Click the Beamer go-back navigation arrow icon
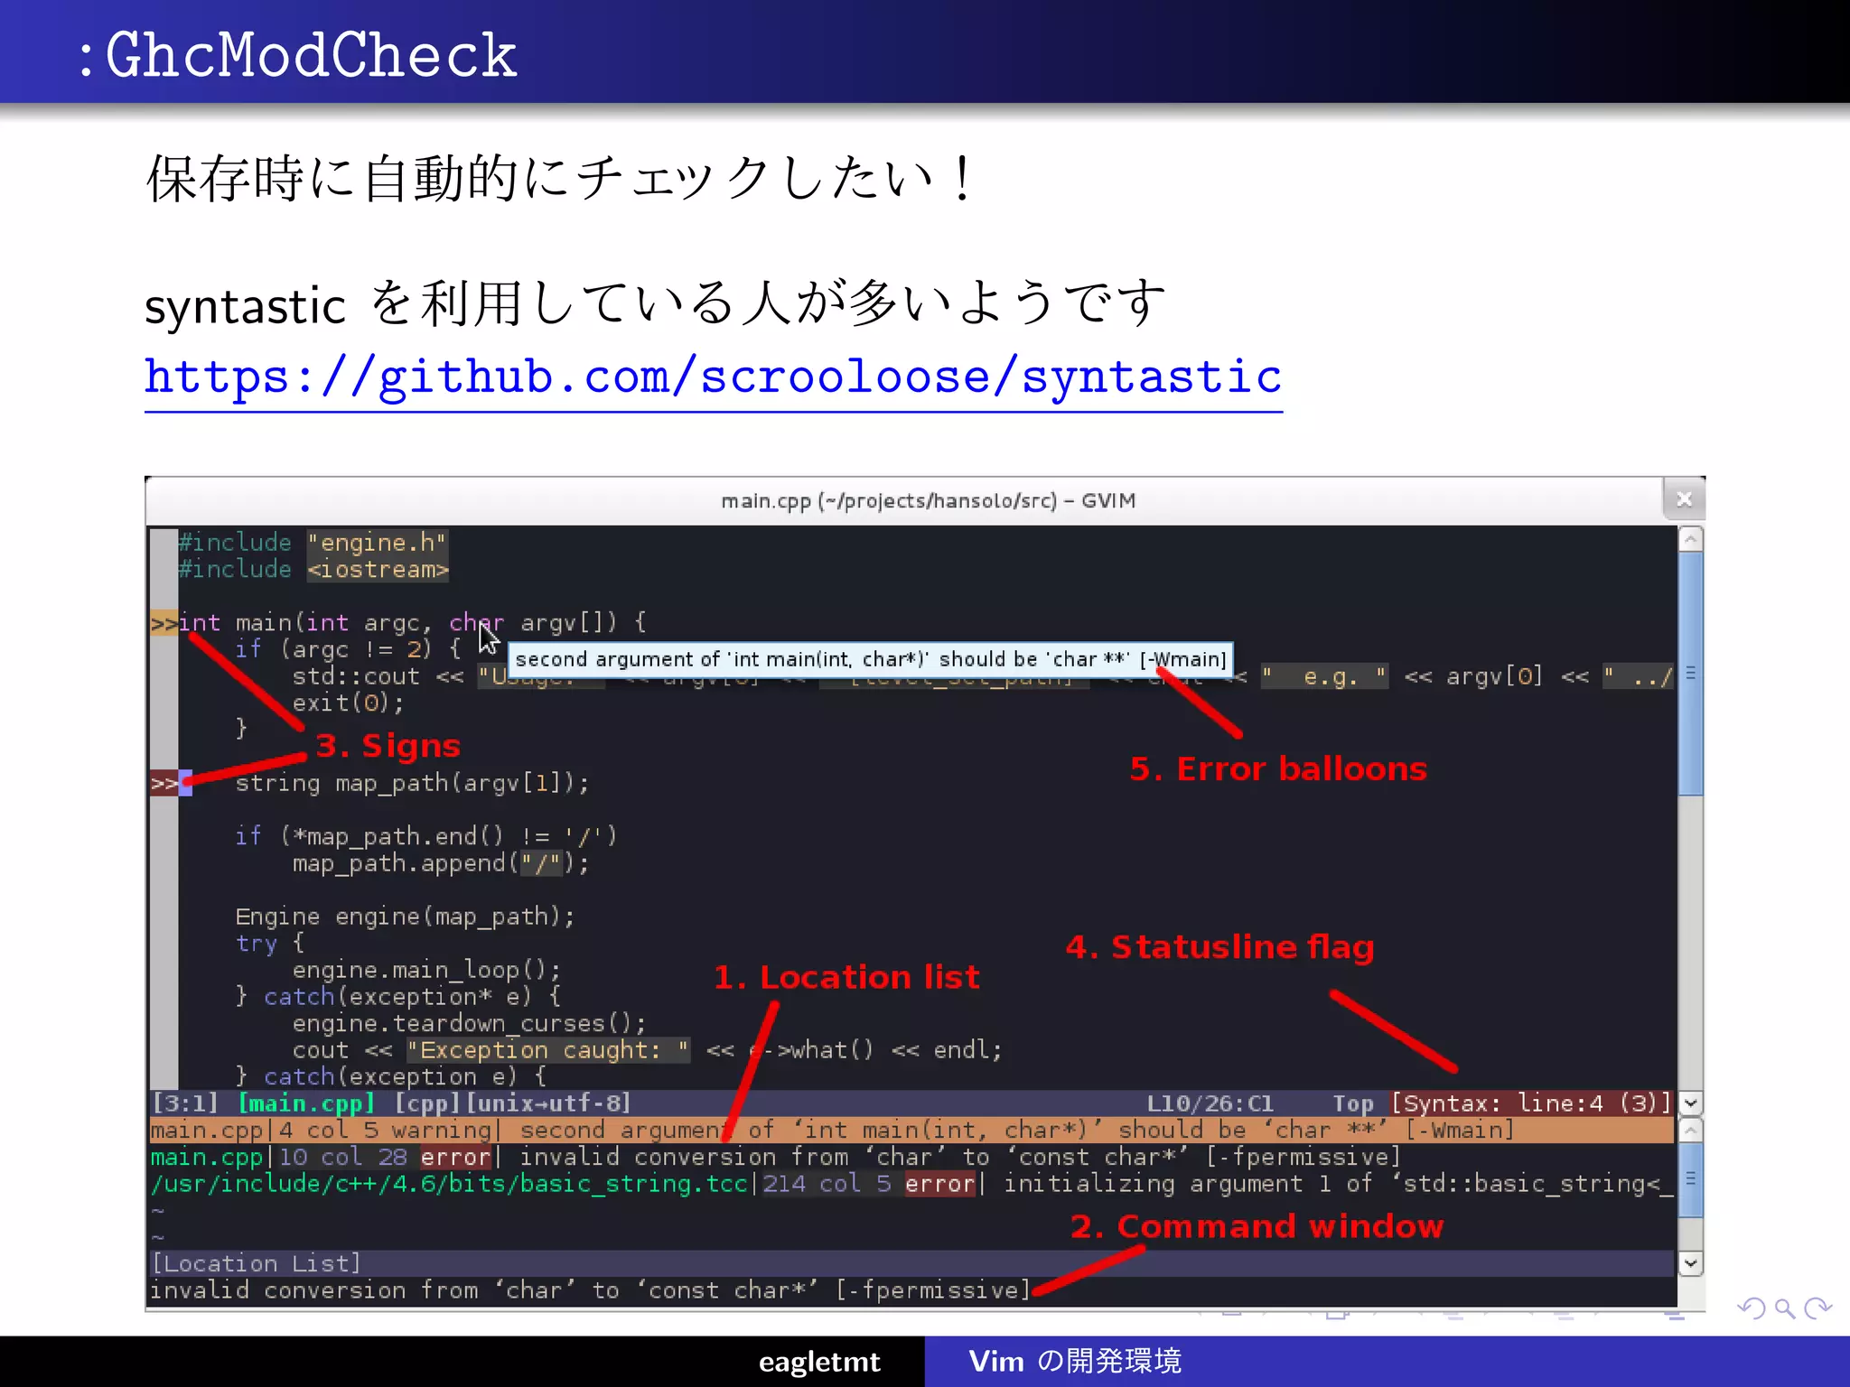This screenshot has width=1850, height=1387. [1751, 1308]
